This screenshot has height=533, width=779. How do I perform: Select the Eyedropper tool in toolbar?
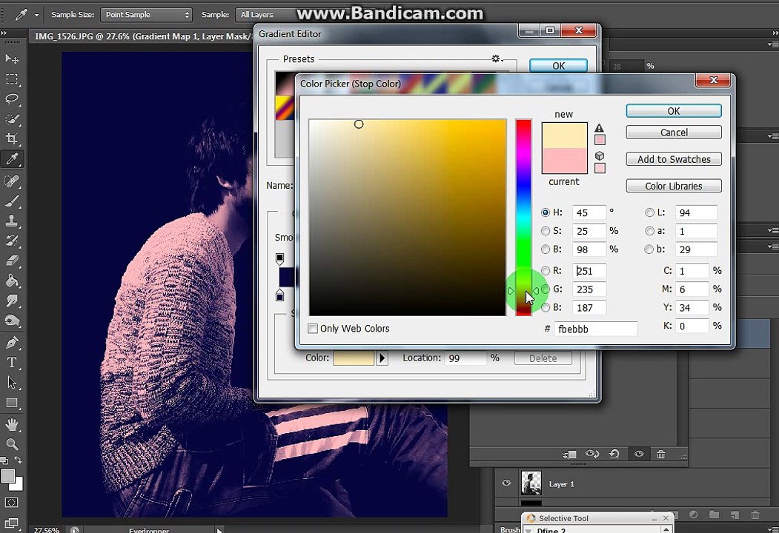[12, 159]
